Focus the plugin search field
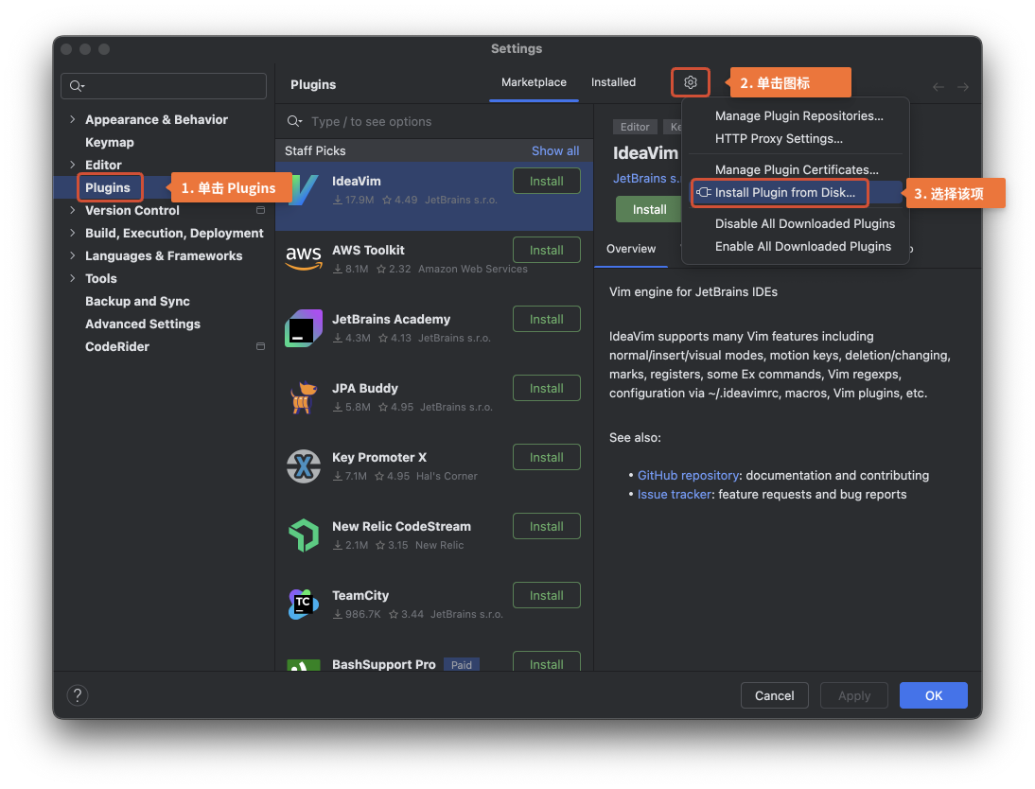 433,121
